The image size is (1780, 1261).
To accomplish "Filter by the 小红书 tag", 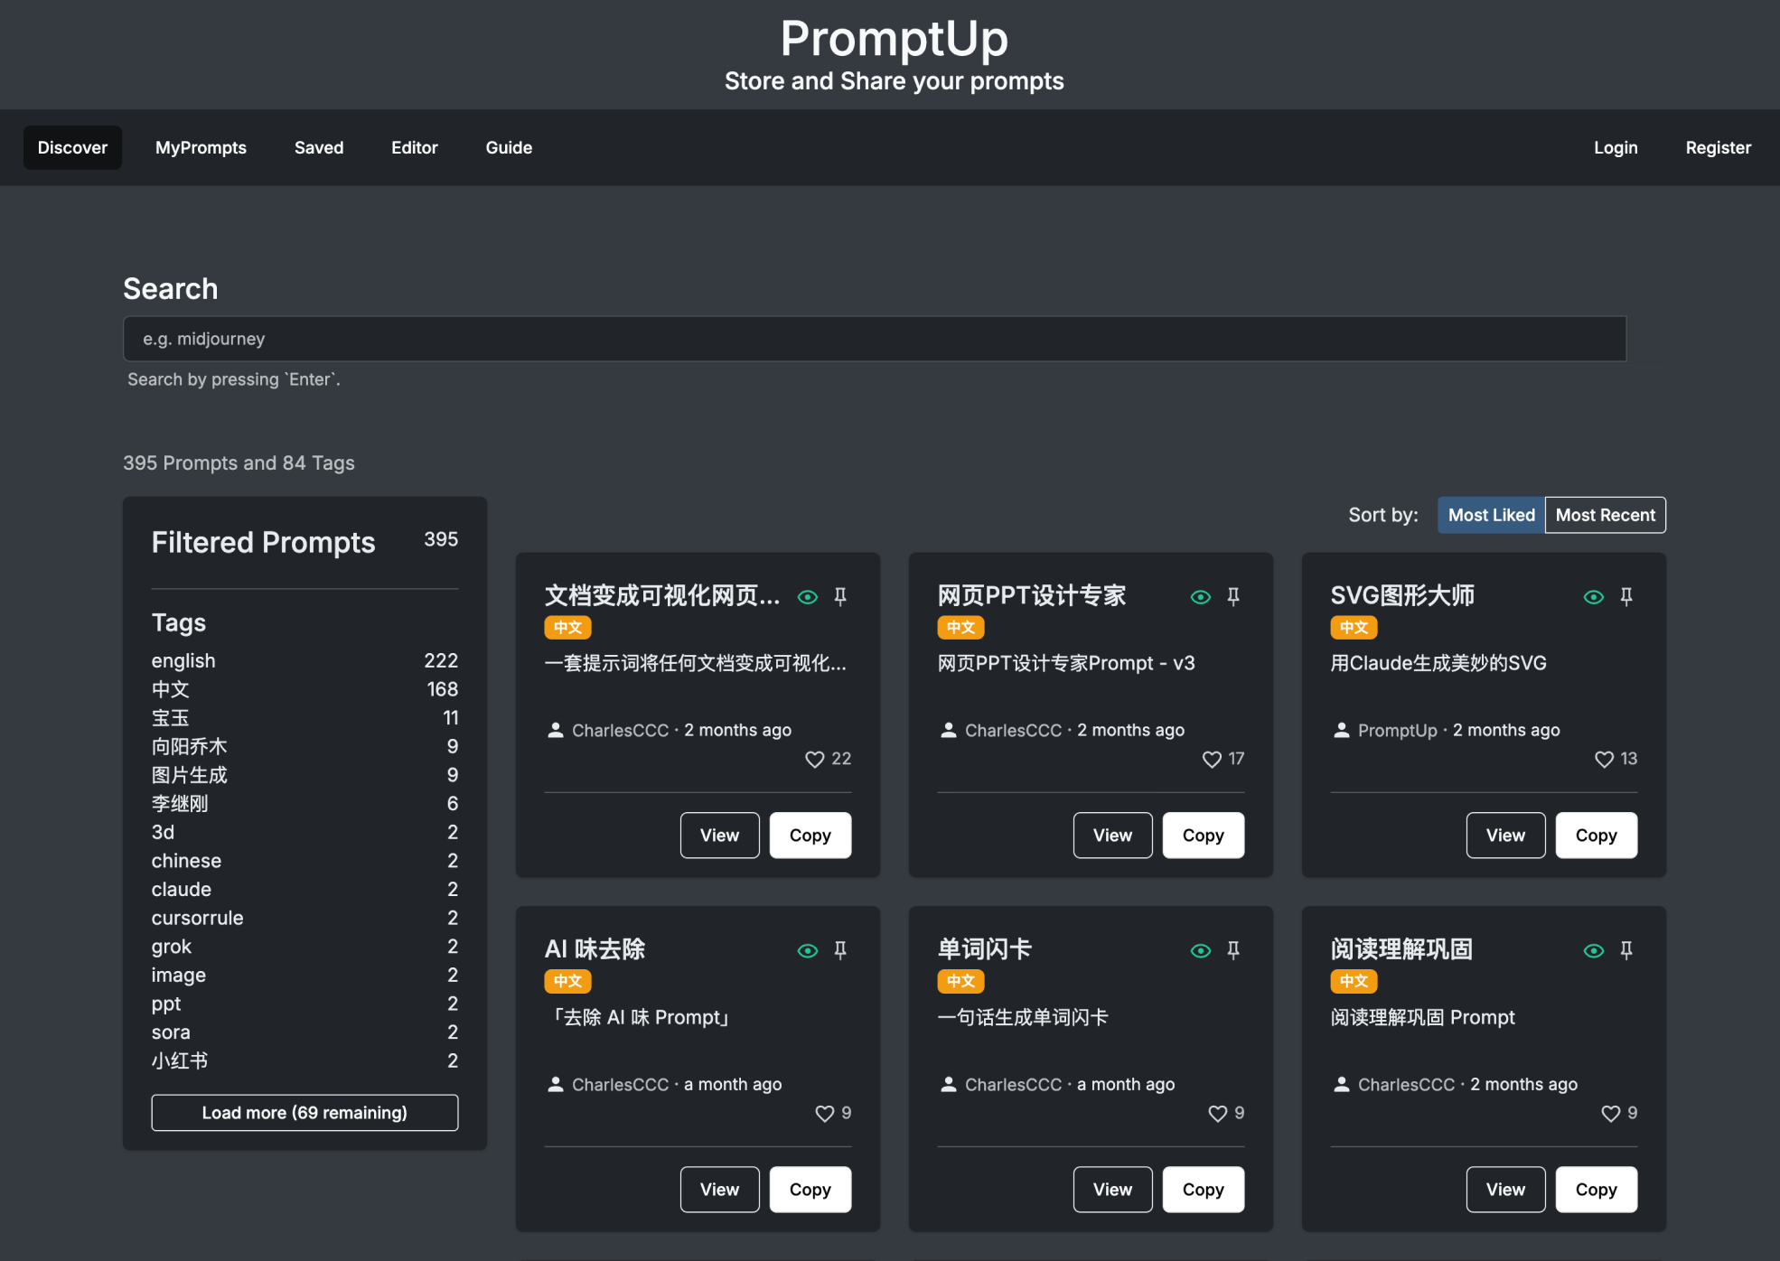I will click(x=304, y=1061).
